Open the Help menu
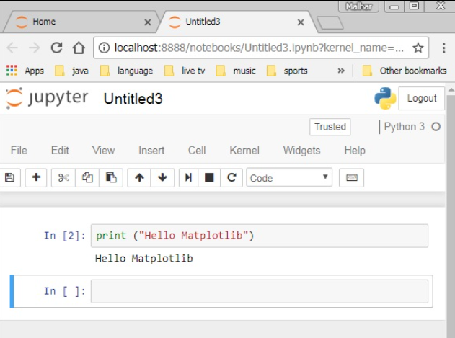Image resolution: width=455 pixels, height=338 pixels. click(355, 151)
